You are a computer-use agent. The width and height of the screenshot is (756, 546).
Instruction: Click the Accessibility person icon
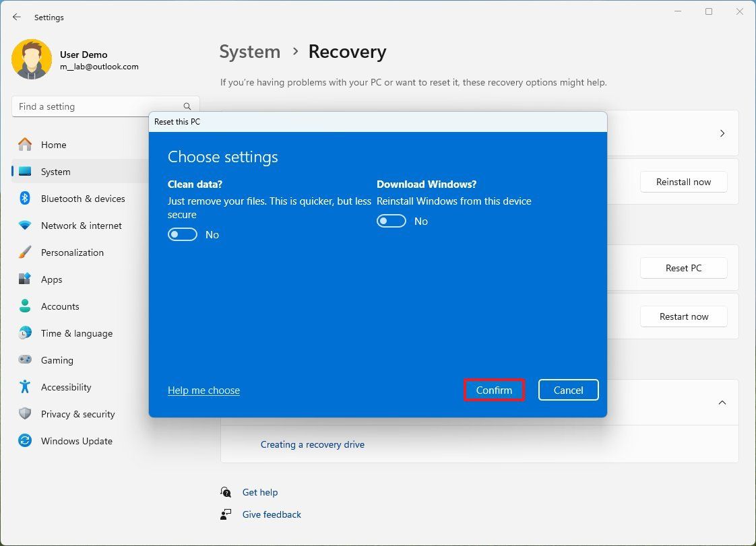pyautogui.click(x=25, y=387)
